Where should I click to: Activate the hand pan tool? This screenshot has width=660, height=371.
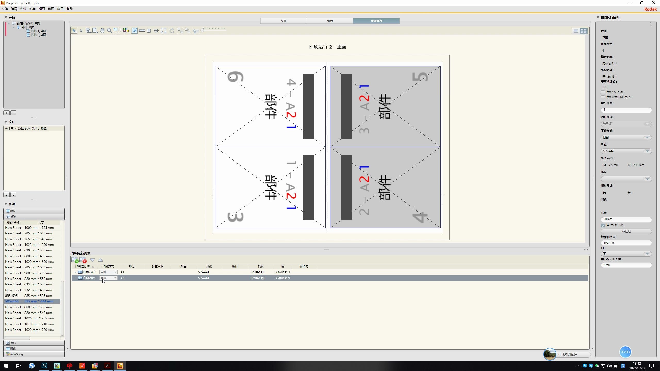coord(102,31)
